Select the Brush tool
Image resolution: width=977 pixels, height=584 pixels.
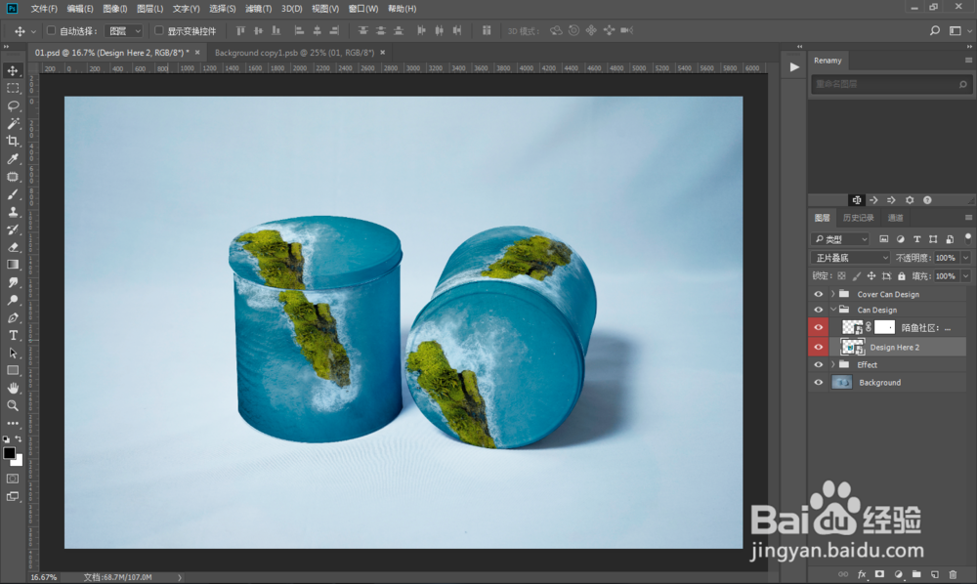coord(13,194)
